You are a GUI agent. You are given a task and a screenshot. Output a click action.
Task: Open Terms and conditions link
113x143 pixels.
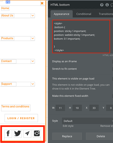pos(15,106)
